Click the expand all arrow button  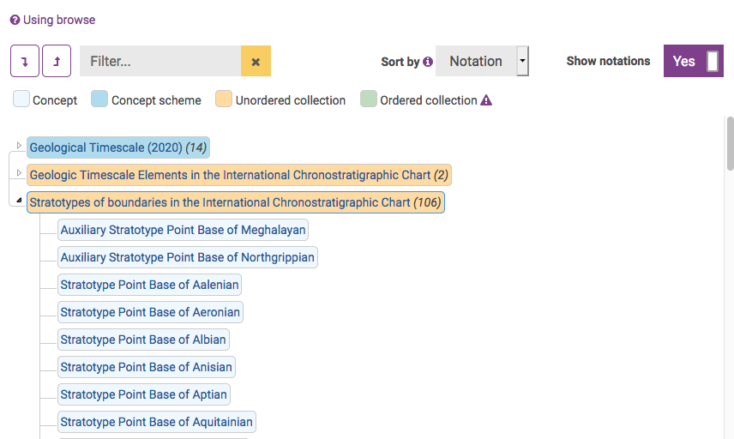(24, 62)
